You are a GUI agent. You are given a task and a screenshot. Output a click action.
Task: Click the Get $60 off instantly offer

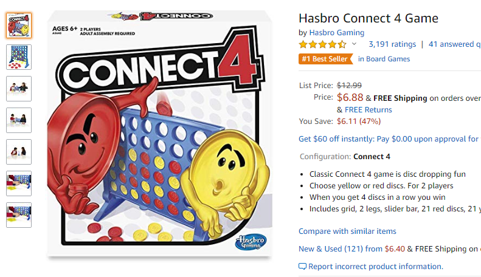pyautogui.click(x=390, y=139)
